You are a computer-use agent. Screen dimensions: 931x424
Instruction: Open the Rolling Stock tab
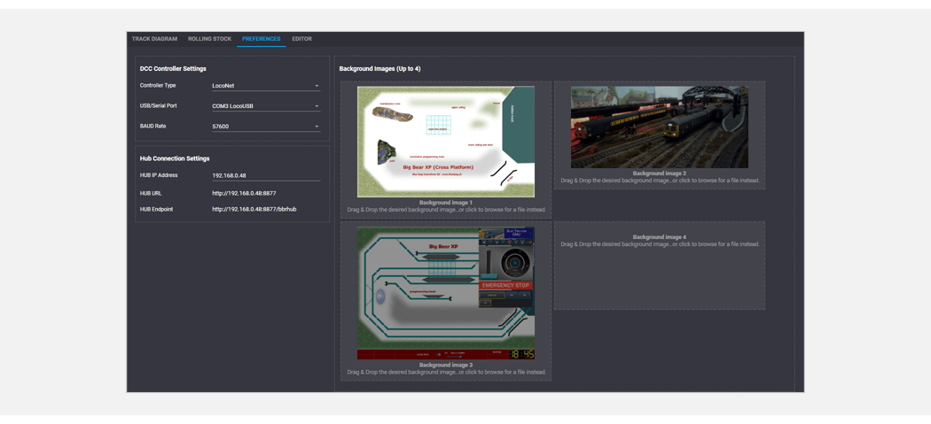click(x=209, y=39)
